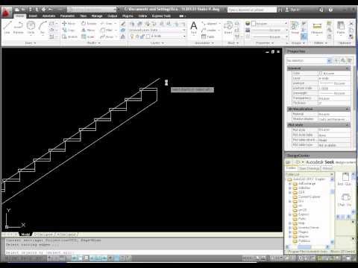Image resolution: width=358 pixels, height=268 pixels.
Task: Switch to the Model layout tab
Action: pyautogui.click(x=25, y=234)
